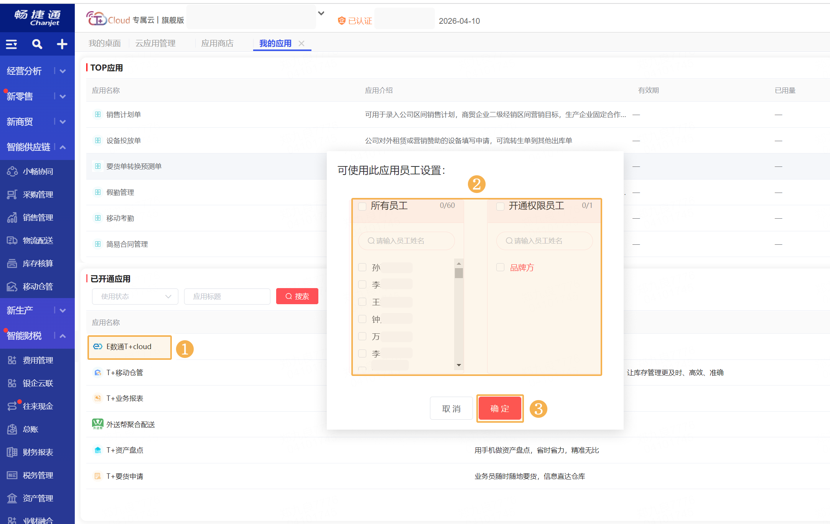830x524 pixels.
Task: Open 销售管理 module icon
Action: (12, 218)
